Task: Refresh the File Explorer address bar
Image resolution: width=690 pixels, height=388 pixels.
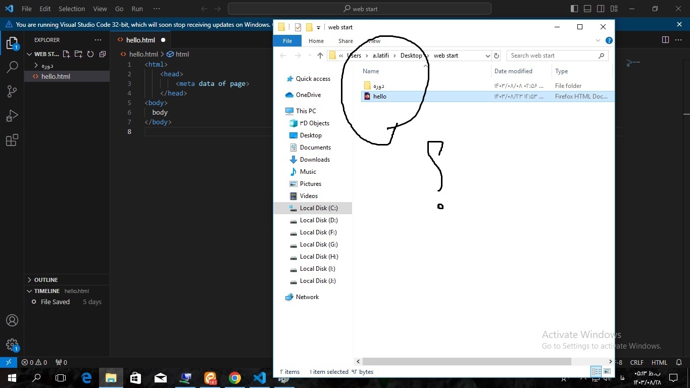Action: [496, 56]
